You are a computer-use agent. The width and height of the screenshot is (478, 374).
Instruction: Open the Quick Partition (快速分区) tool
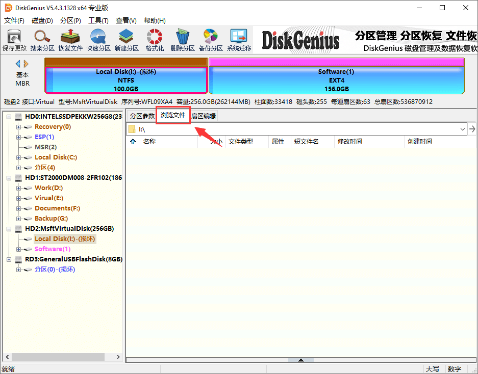(x=98, y=40)
